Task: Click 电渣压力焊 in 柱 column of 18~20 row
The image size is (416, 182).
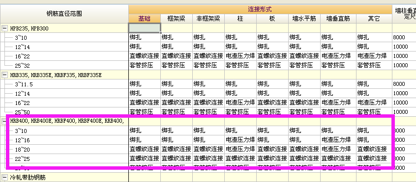Action: (x=240, y=149)
